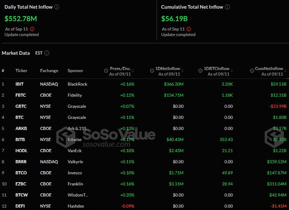The height and width of the screenshot is (210, 289).
Task: Click info icon before 1DBTCInflow column header
Action: coord(201,71)
